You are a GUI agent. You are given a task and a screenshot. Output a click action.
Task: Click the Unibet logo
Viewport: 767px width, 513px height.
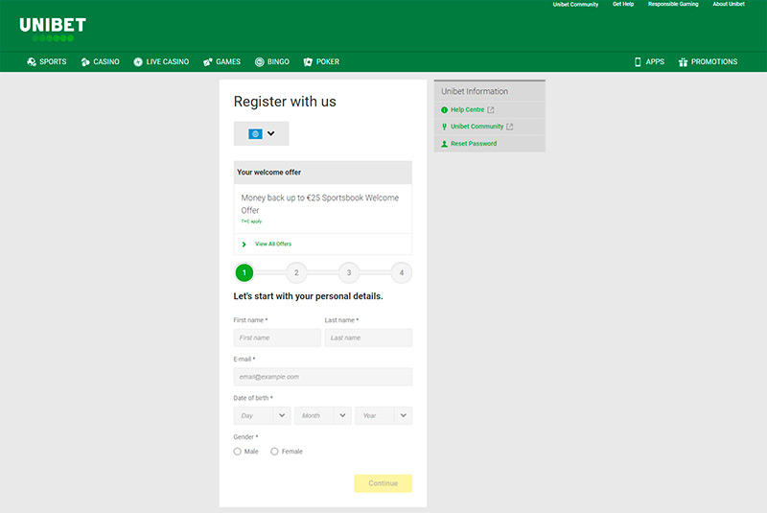click(x=53, y=30)
